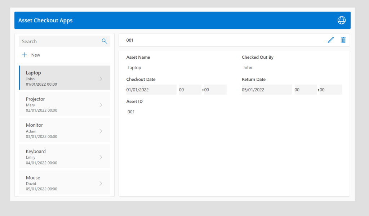Open the Monitor entry chevron
The width and height of the screenshot is (369, 216).
pos(101,131)
